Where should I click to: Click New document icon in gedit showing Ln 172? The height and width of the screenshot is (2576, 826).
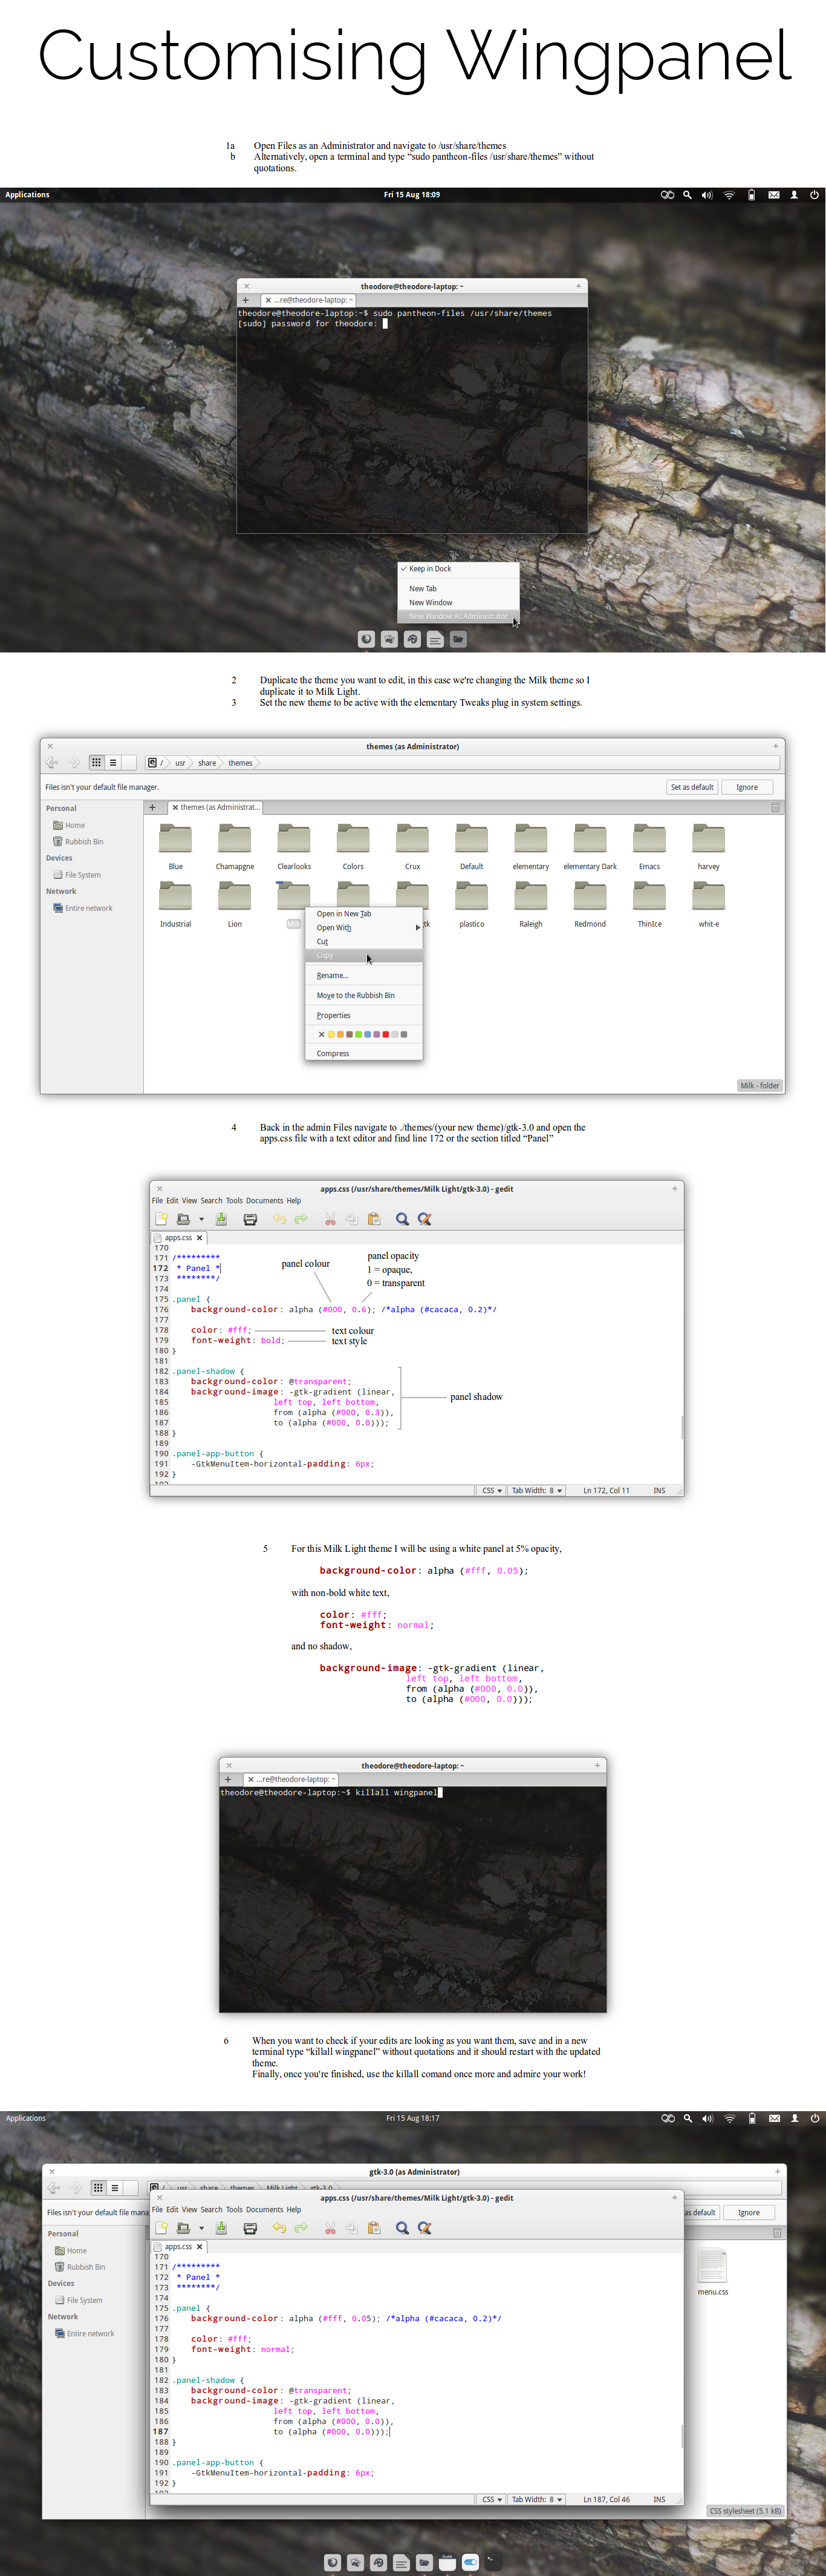click(x=161, y=1219)
